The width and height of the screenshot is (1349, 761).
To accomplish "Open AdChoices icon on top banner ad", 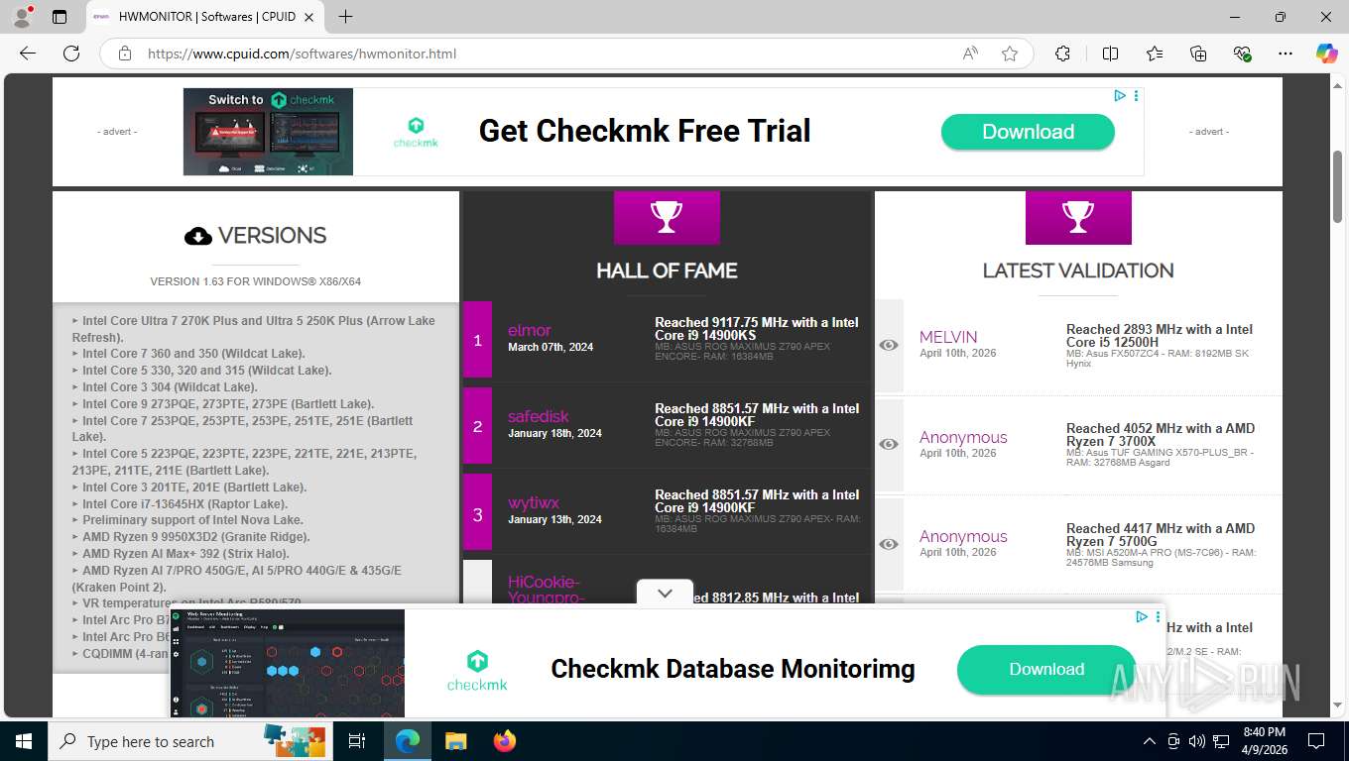I will tap(1119, 96).
